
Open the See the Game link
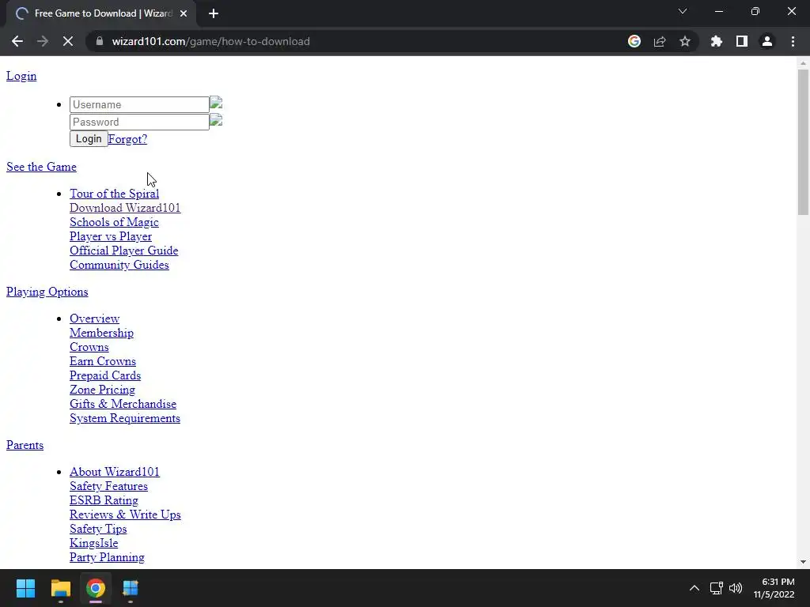coord(41,167)
